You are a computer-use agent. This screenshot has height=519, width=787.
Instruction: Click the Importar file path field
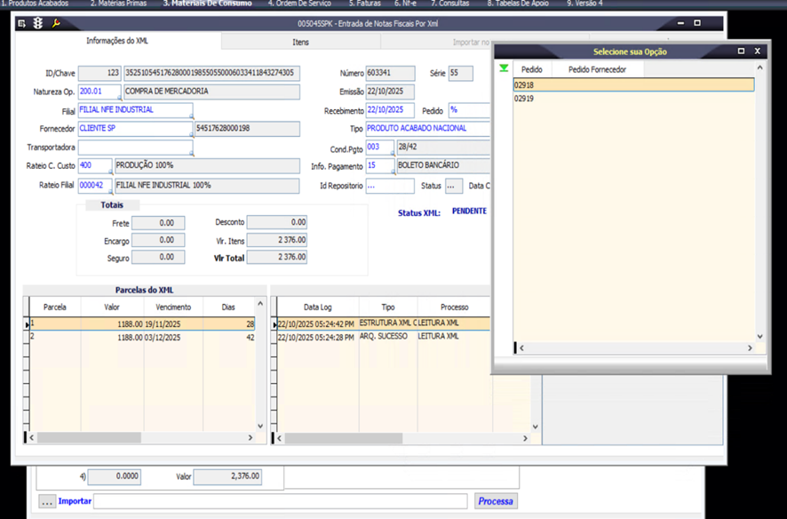(281, 501)
